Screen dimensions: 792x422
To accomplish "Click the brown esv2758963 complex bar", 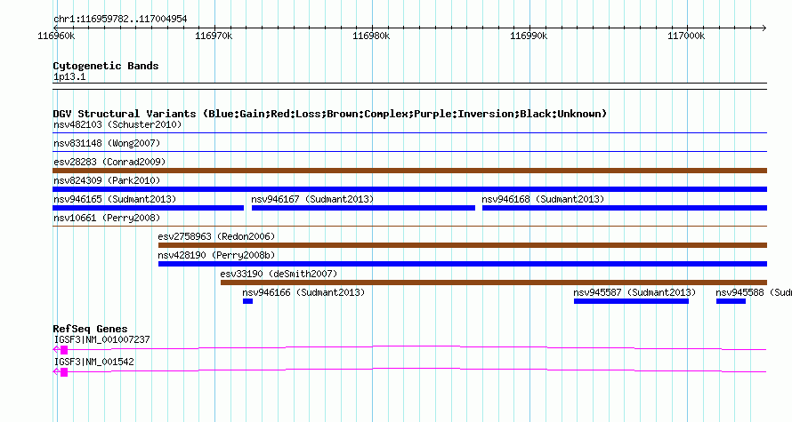I will (x=463, y=245).
